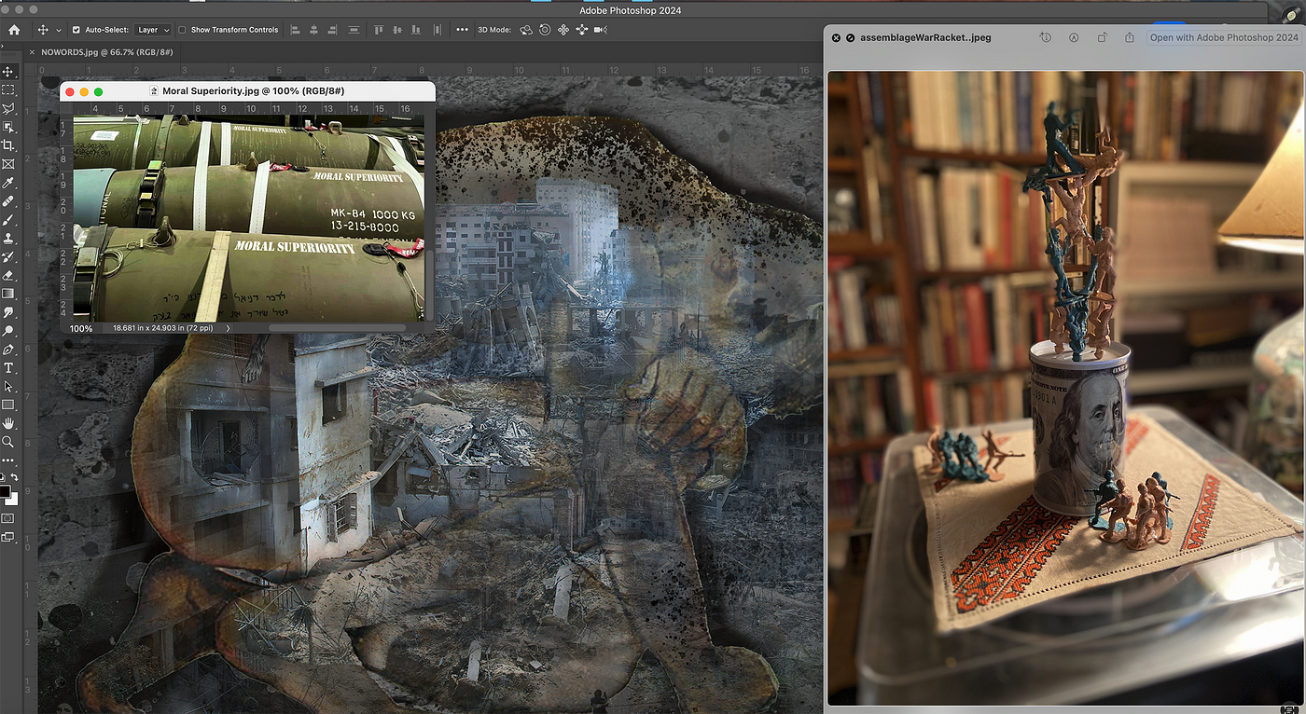
Task: Click Quick Look markup icon
Action: [1074, 37]
